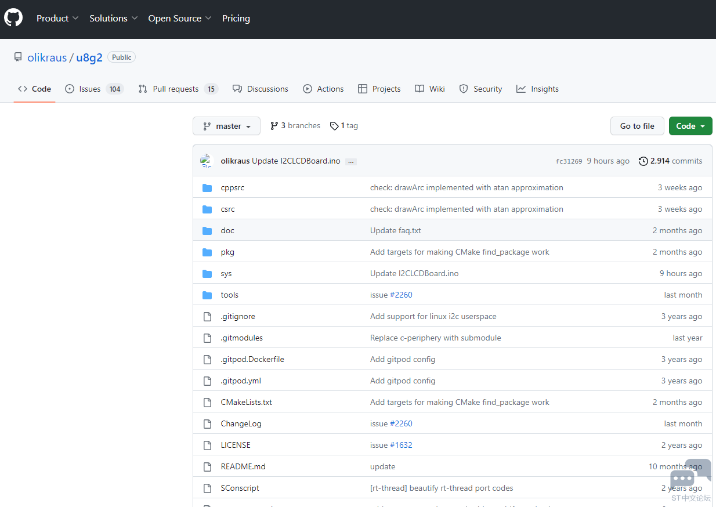Open the 2,914 commits link
Screen dimensions: 716x507
[671, 161]
